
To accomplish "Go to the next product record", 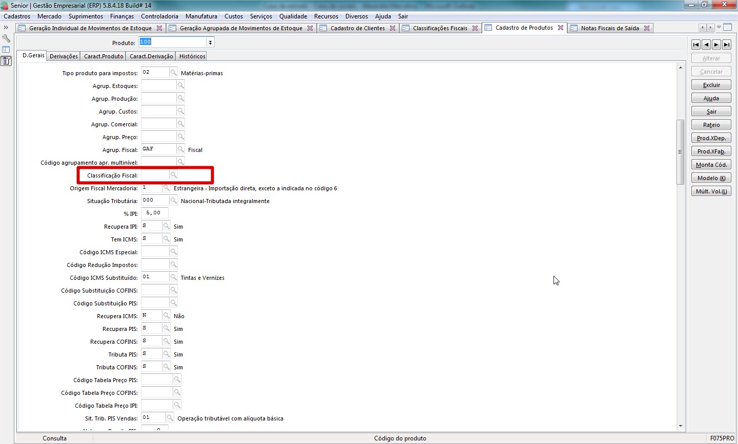I will 716,45.
